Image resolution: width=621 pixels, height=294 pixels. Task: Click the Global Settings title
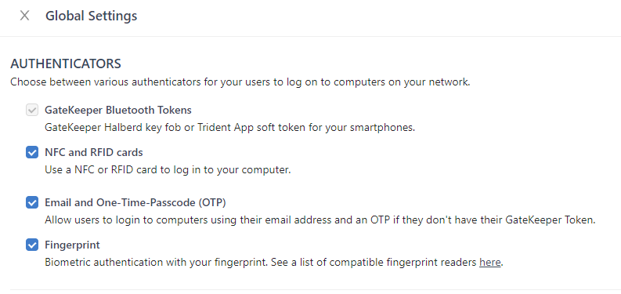pos(91,16)
